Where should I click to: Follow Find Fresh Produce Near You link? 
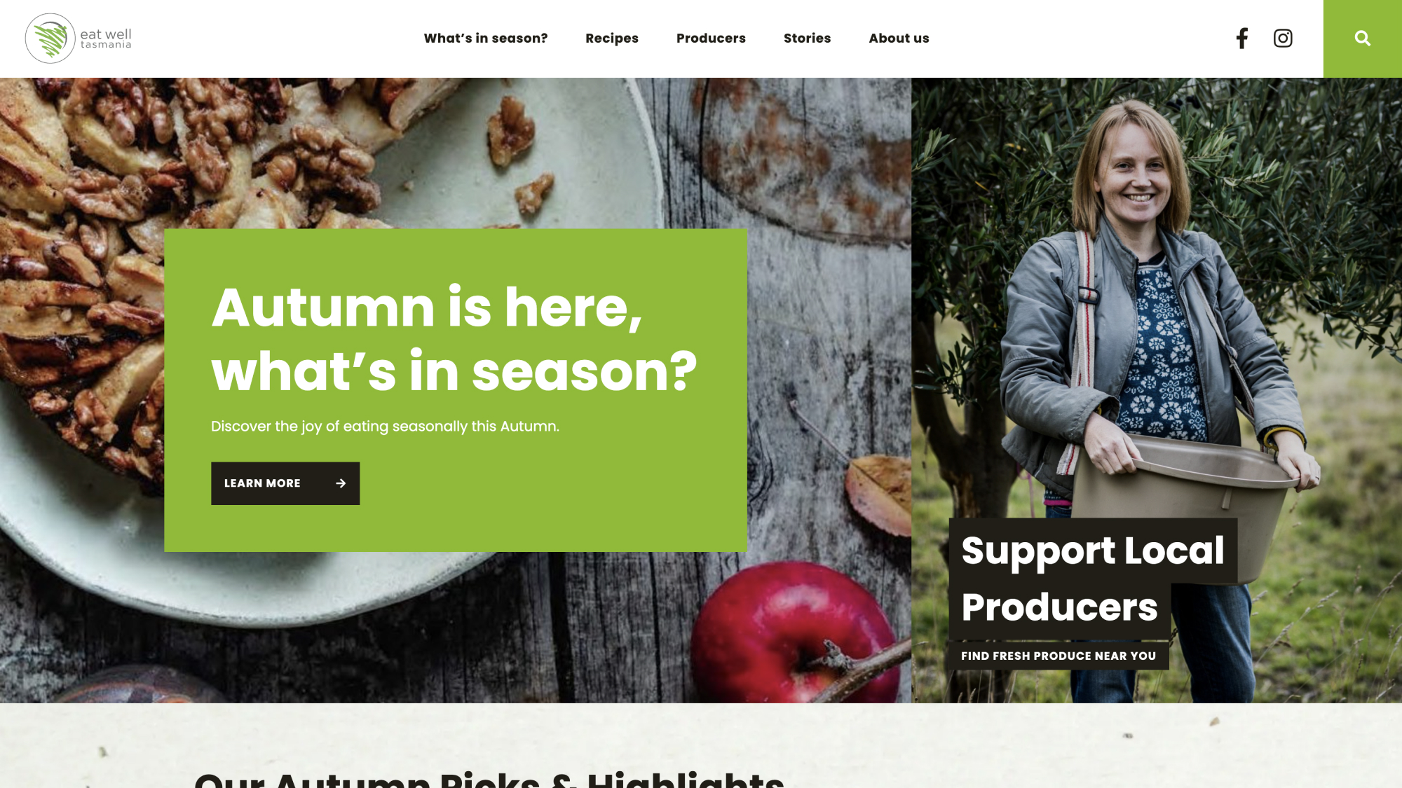click(1059, 656)
